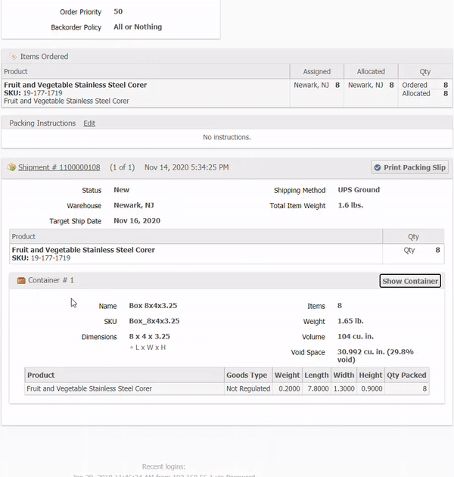Click the '104 cu. in.' volume value

pos(356,336)
